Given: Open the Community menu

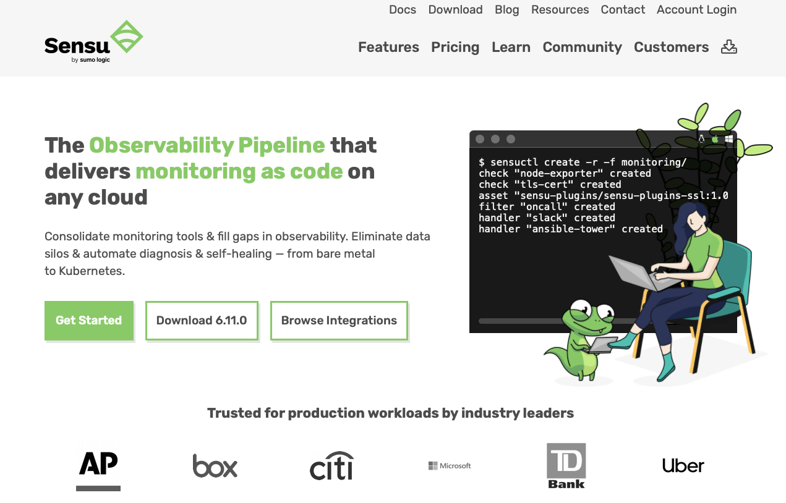Looking at the screenshot, I should tap(583, 47).
